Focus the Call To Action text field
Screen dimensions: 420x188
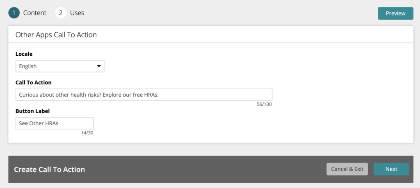(x=144, y=95)
